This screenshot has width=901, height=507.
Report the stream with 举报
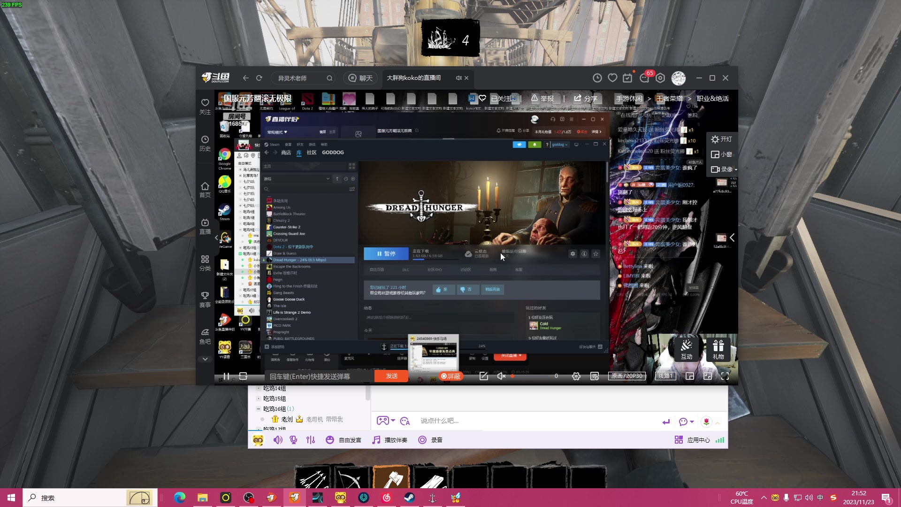coord(543,99)
